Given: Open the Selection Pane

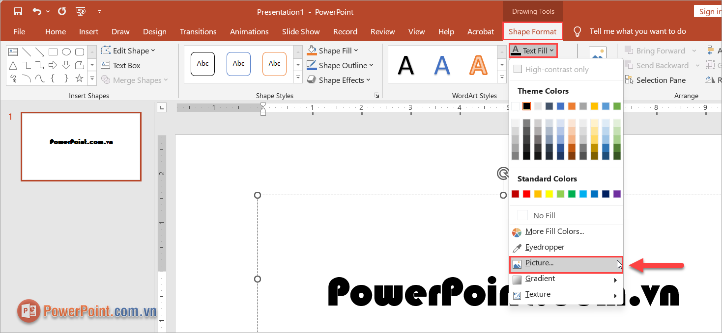Looking at the screenshot, I should coord(660,79).
